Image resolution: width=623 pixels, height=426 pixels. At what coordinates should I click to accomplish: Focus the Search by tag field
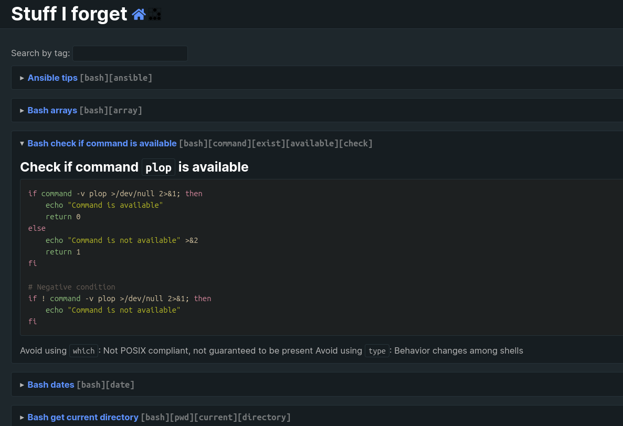[x=130, y=54]
